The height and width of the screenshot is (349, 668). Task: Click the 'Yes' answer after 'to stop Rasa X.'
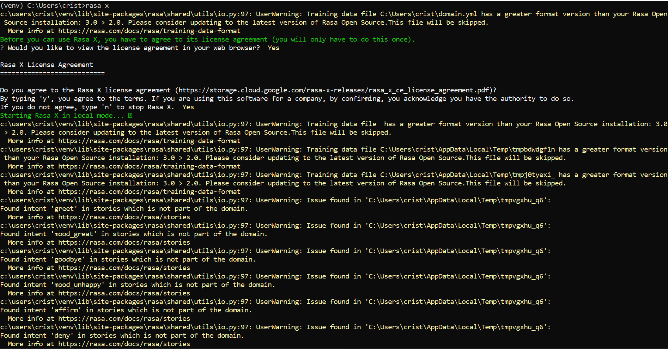[188, 107]
